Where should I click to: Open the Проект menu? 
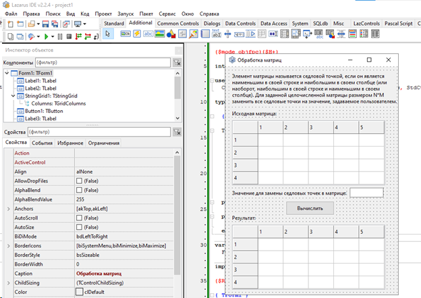coord(103,14)
